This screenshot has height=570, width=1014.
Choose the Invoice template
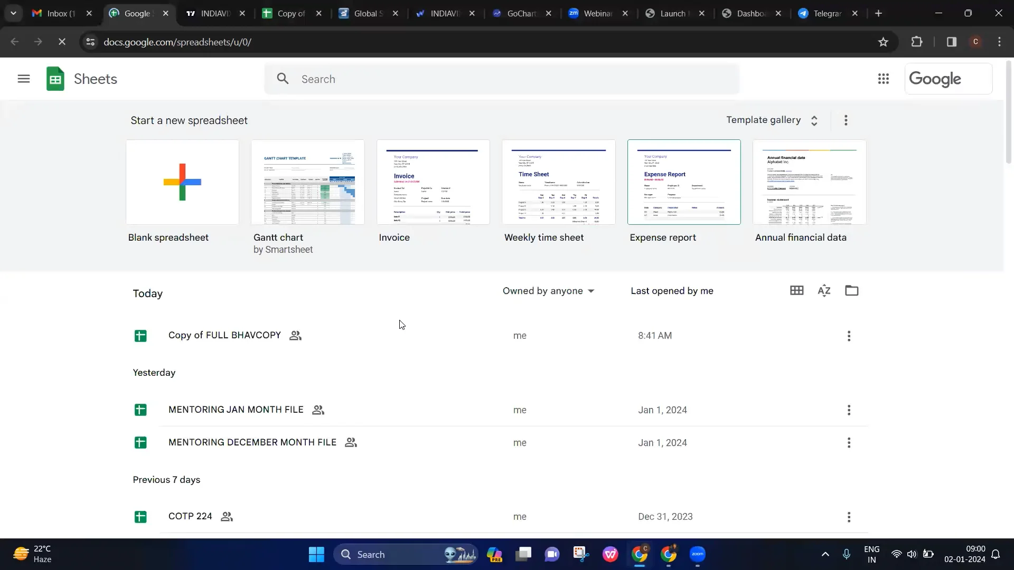(x=433, y=182)
